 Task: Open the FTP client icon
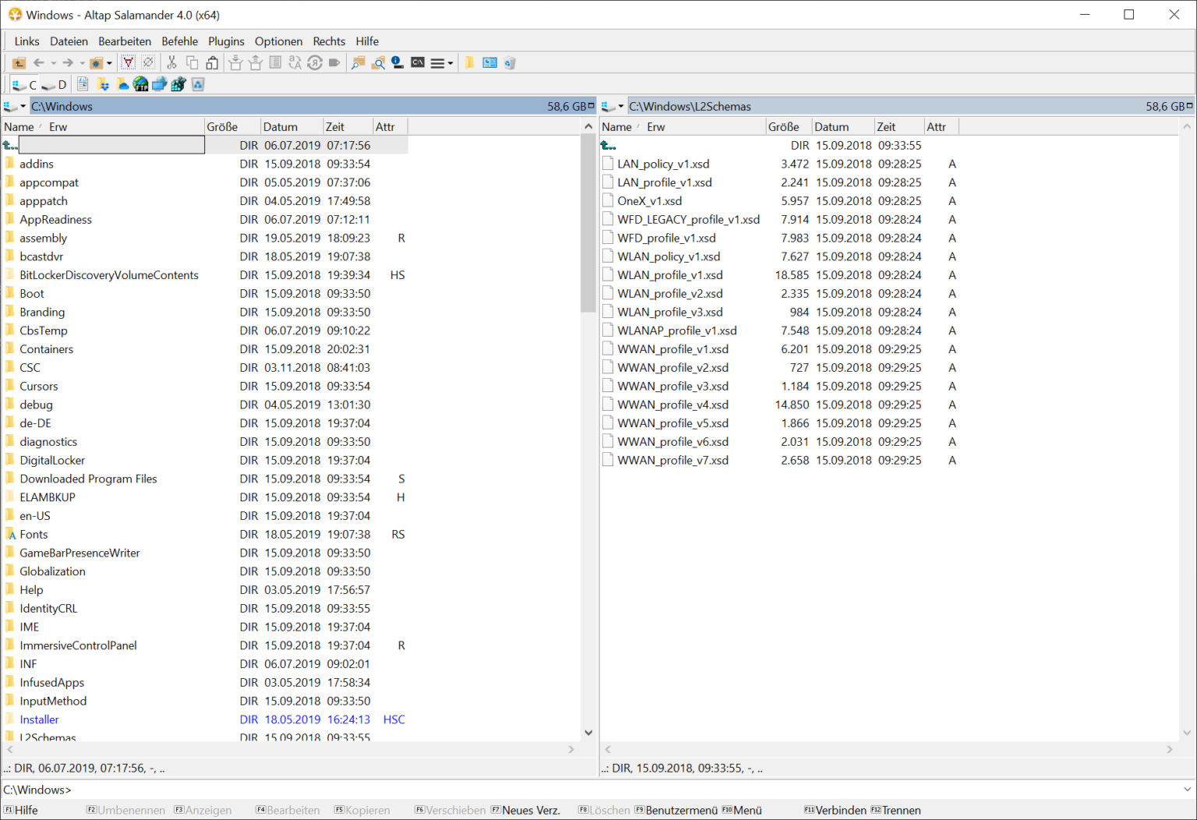(140, 84)
